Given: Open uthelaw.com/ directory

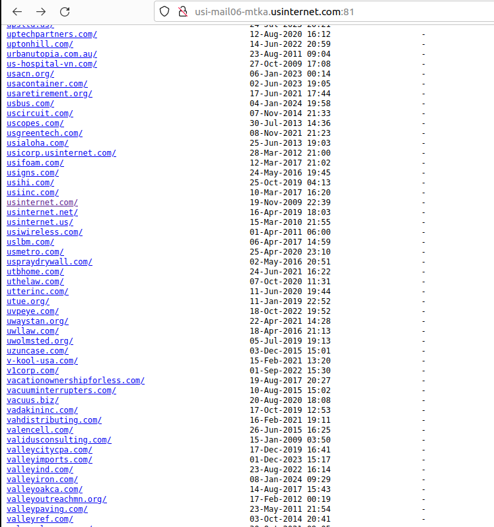Looking at the screenshot, I should pyautogui.click(x=36, y=282).
